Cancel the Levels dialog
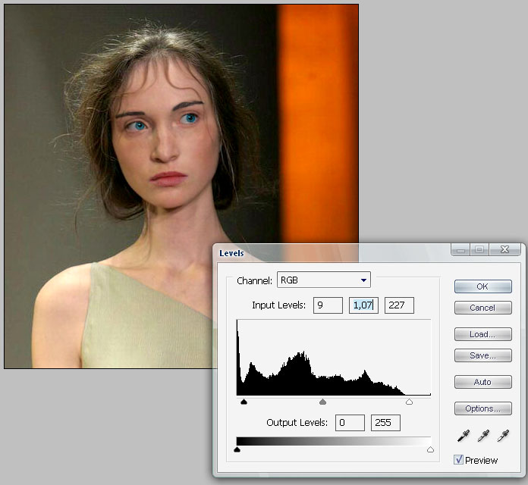This screenshot has height=485, width=528. pyautogui.click(x=483, y=308)
